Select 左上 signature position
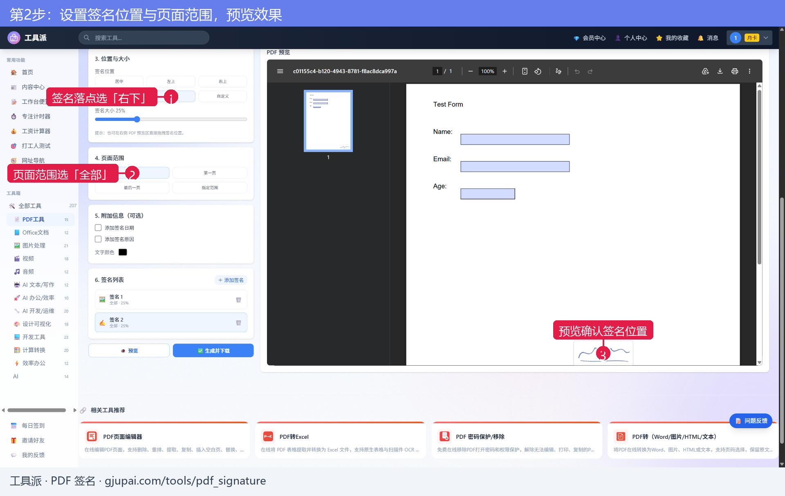The width and height of the screenshot is (785, 496). pyautogui.click(x=171, y=81)
